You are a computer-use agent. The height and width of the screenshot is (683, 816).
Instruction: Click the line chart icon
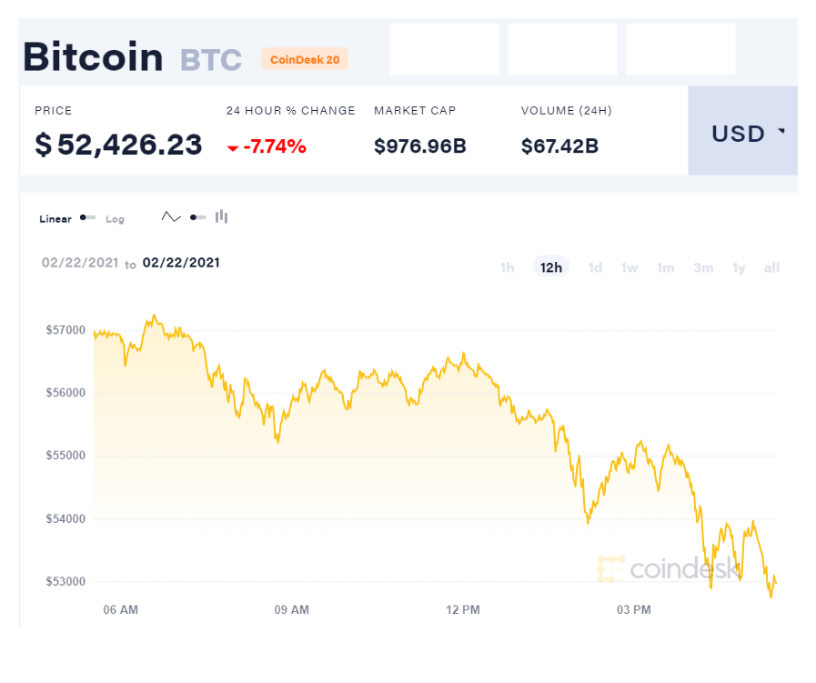pyautogui.click(x=171, y=217)
